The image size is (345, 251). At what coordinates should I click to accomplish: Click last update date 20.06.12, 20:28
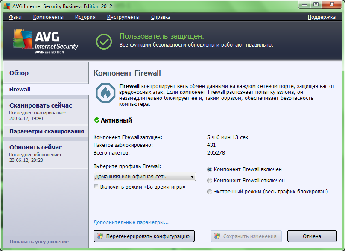(26, 160)
